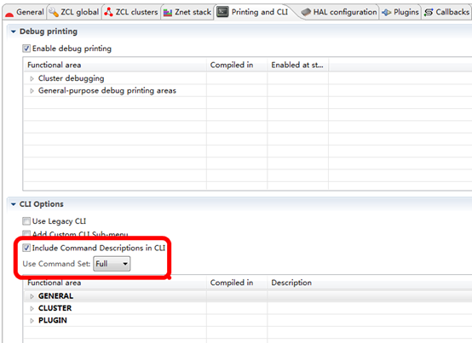Click the Description column header

pos(370,283)
